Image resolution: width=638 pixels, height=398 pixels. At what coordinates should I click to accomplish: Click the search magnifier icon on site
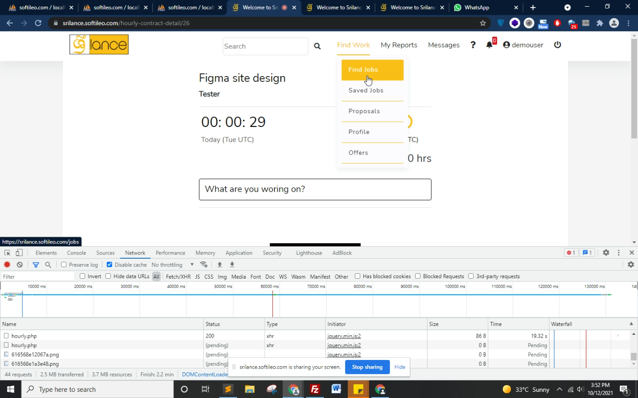[x=317, y=46]
